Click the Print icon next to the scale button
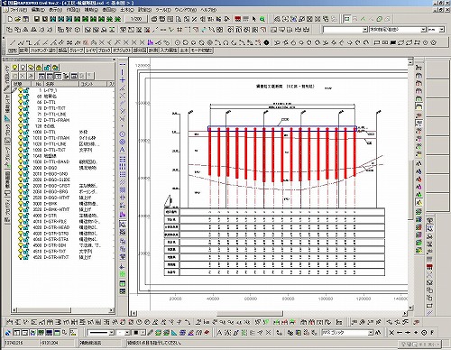 coord(154,19)
